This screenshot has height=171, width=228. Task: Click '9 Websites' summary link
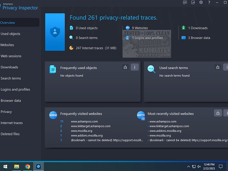[140, 28]
